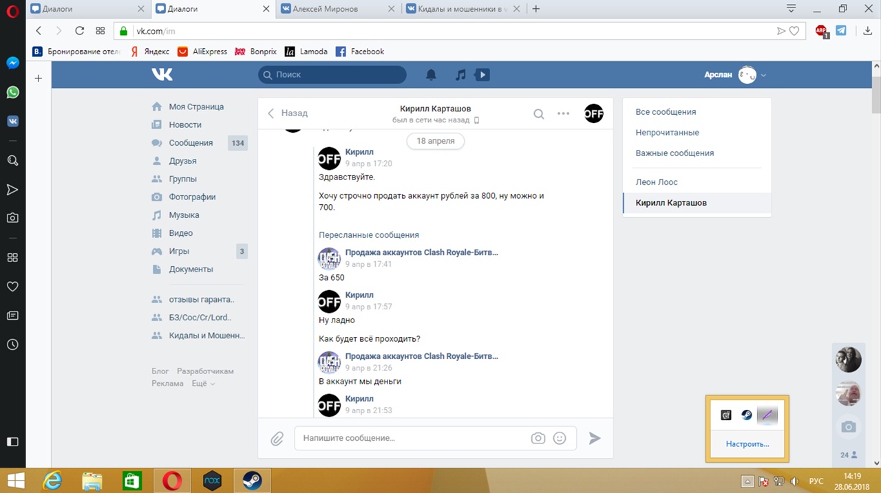Launch Steam from the Windows taskbar
Image resolution: width=881 pixels, height=493 pixels.
tap(252, 481)
